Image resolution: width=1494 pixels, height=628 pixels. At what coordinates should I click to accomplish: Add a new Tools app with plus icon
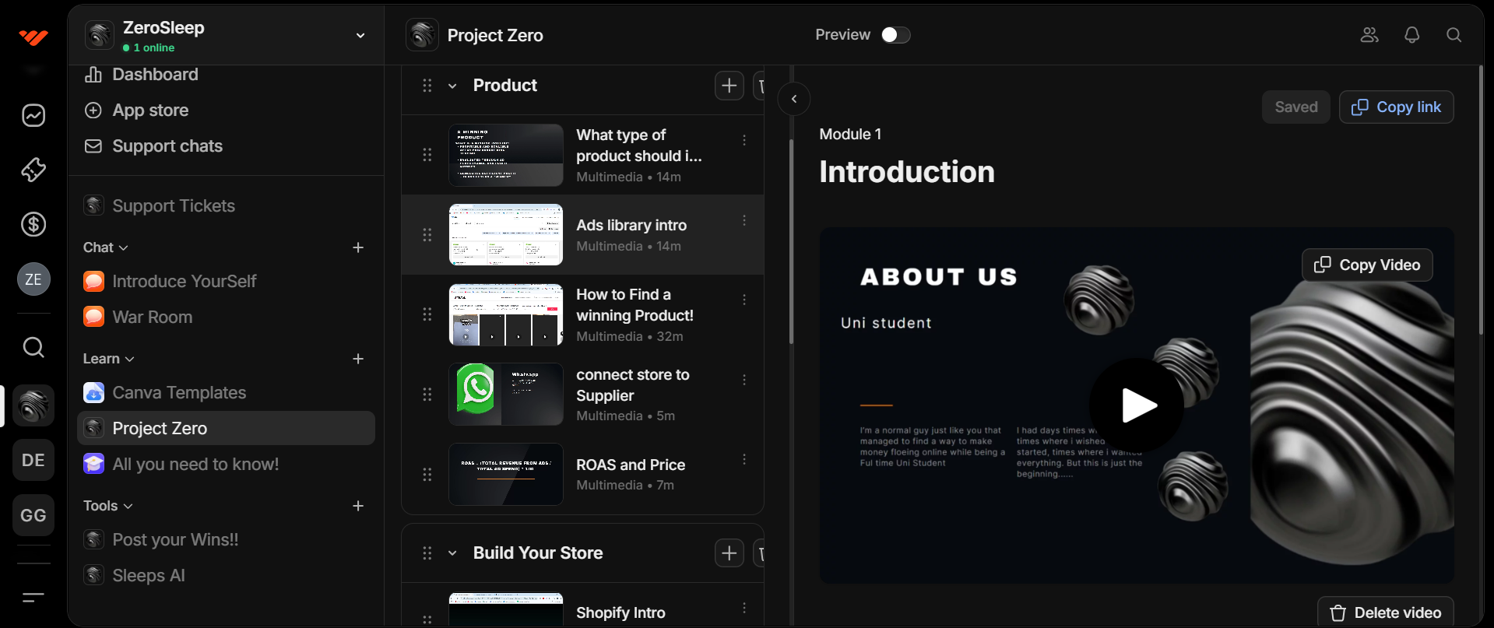[358, 506]
